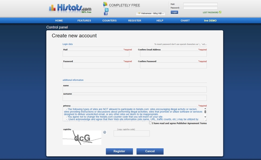Select REGISTER in the navigation bar

135,21
